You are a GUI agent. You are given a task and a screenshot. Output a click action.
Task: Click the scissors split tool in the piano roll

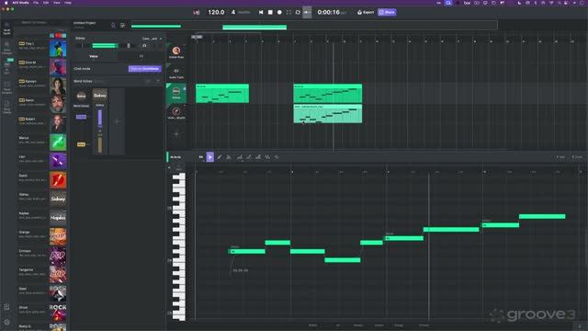coord(229,157)
